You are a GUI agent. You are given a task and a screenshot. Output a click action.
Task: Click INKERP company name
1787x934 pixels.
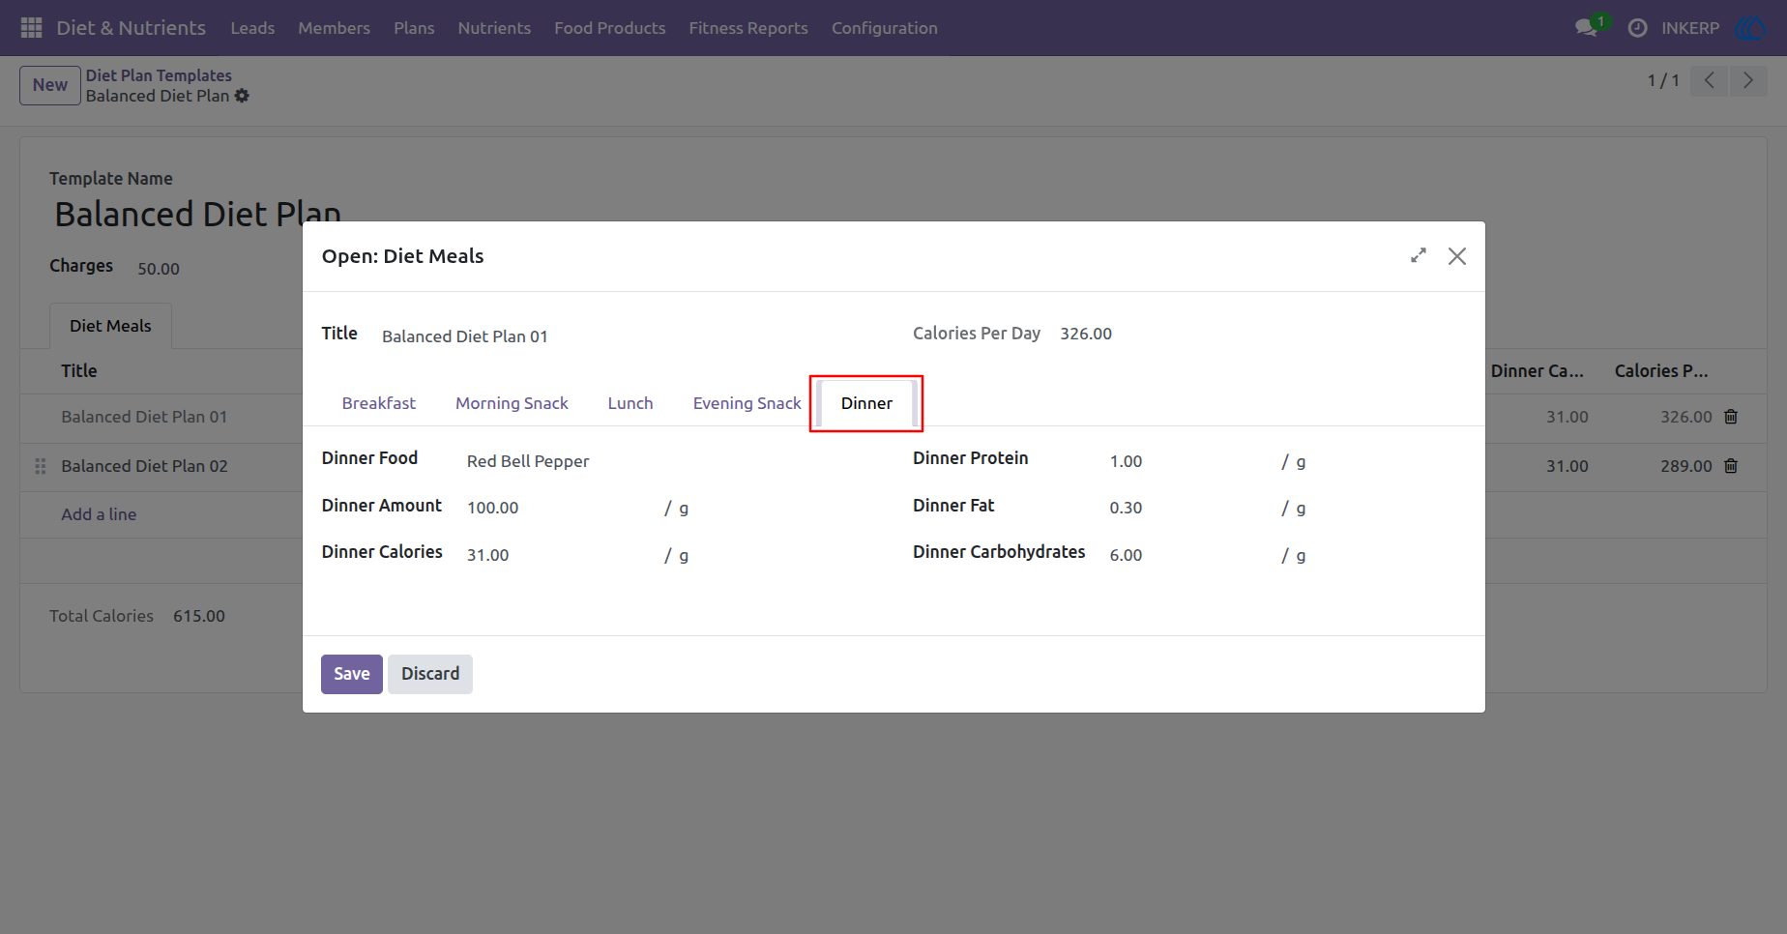[1690, 28]
